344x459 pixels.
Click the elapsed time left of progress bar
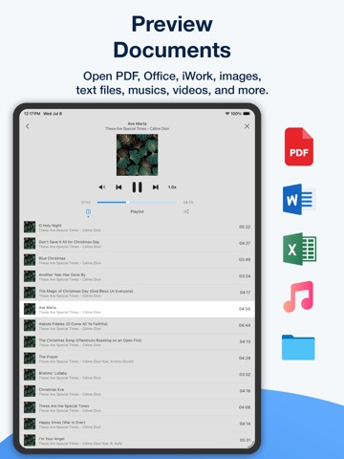pyautogui.click(x=86, y=203)
